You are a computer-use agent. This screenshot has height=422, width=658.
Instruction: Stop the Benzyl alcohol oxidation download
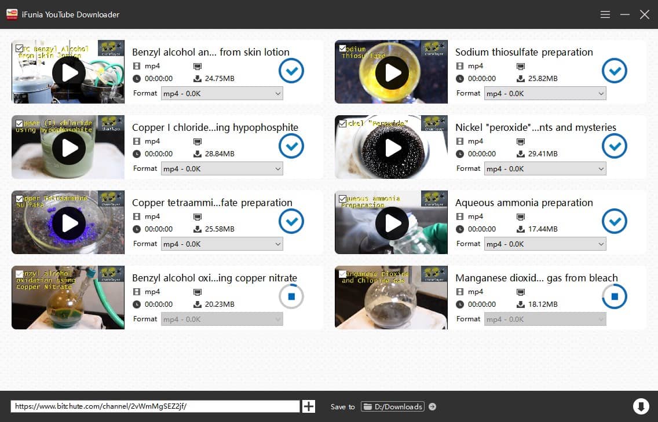[291, 296]
